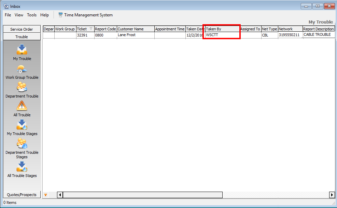Open the View menu
337x208 pixels.
point(19,15)
